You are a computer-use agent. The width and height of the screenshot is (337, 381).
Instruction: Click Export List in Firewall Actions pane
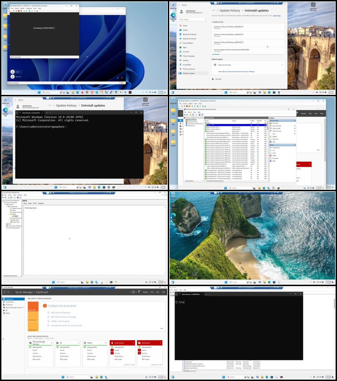click(x=276, y=139)
